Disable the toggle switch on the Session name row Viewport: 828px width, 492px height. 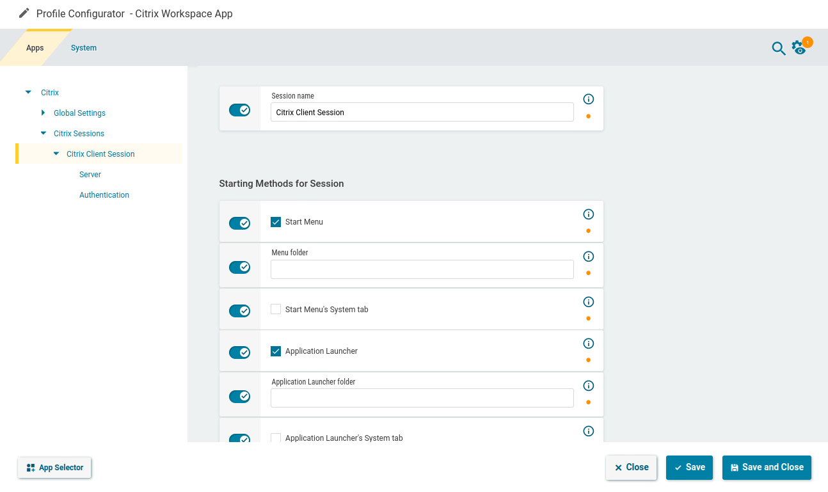coord(239,109)
